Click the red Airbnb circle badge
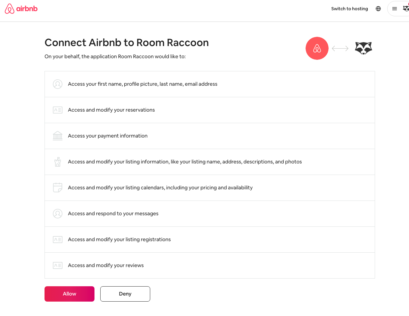This screenshot has width=409, height=316. click(317, 48)
